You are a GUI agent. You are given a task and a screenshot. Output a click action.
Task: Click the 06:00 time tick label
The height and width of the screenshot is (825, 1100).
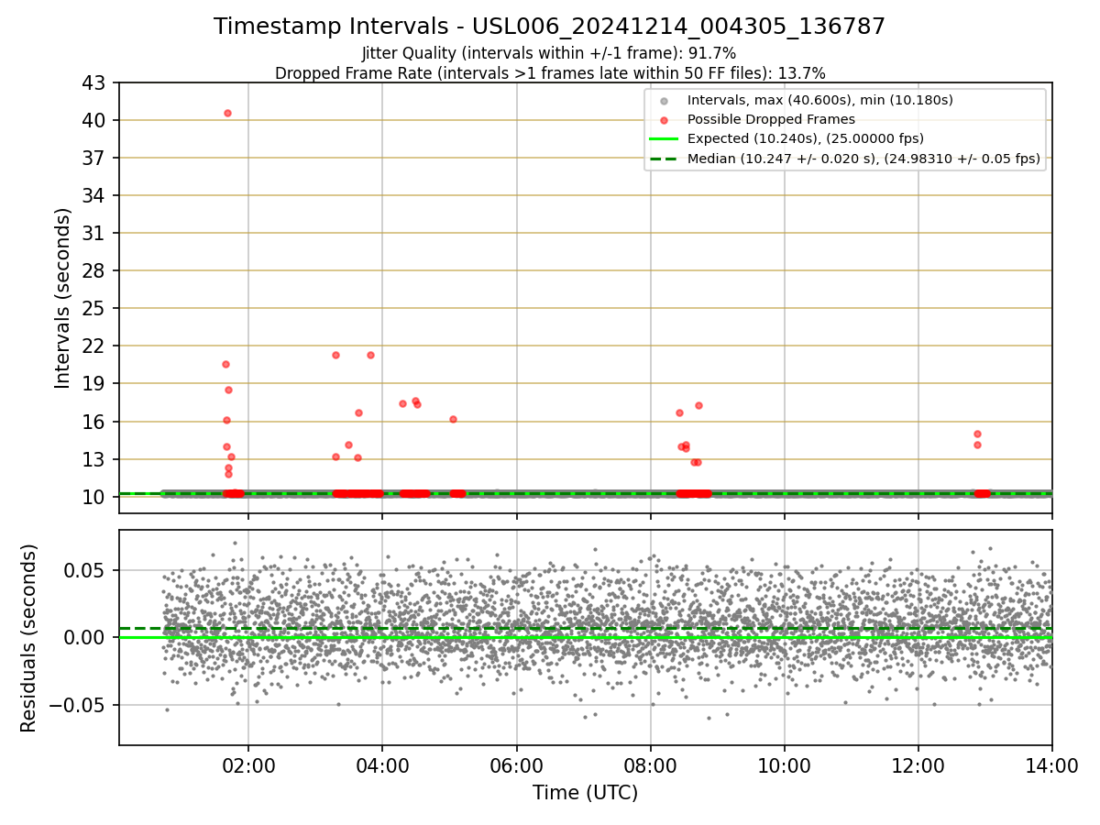517,766
